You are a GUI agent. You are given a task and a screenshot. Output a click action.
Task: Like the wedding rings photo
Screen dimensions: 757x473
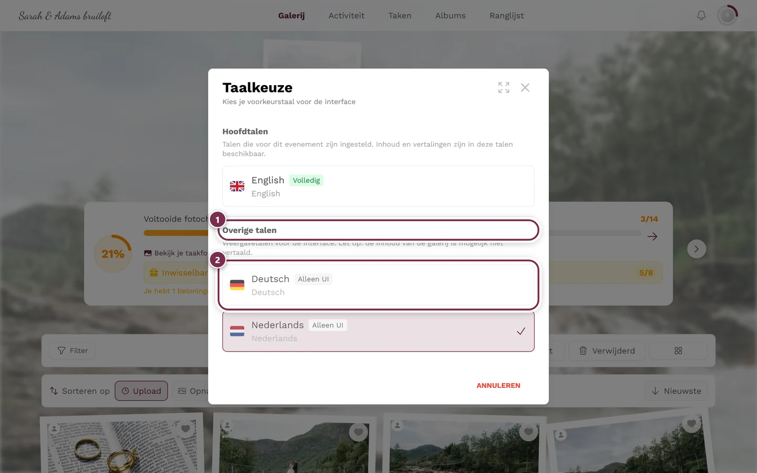186,429
